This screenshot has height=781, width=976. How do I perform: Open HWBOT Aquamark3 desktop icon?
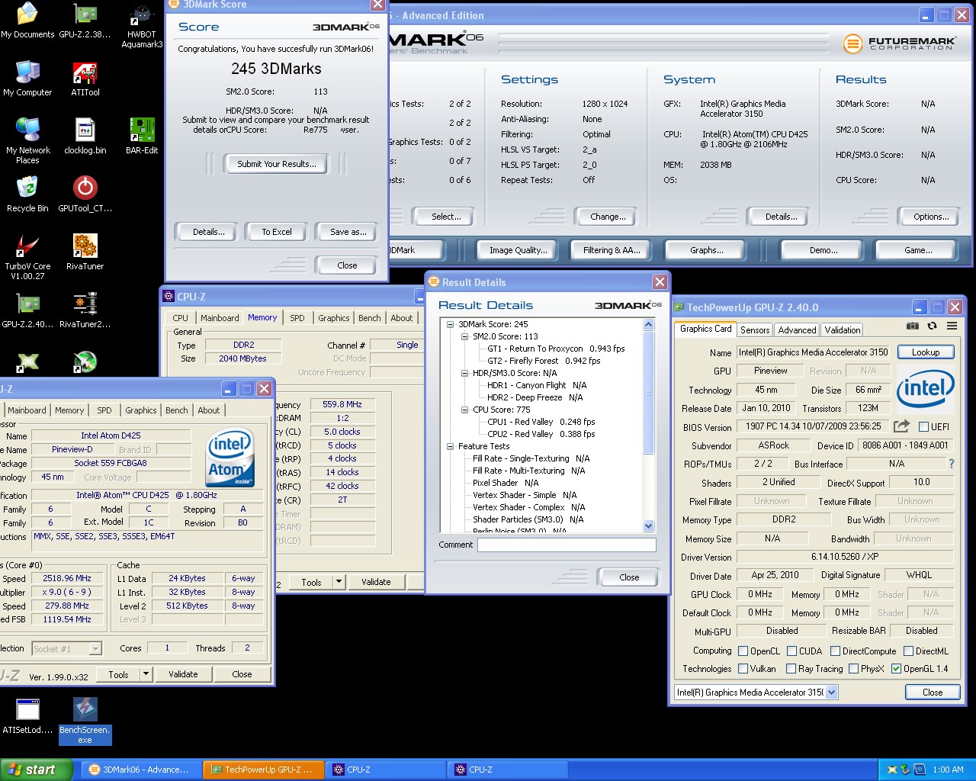tap(142, 25)
